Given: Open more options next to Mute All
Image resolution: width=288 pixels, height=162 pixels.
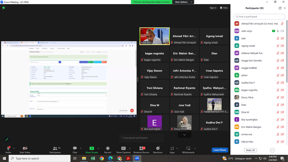Looking at the screenshot, I should point(272,150).
